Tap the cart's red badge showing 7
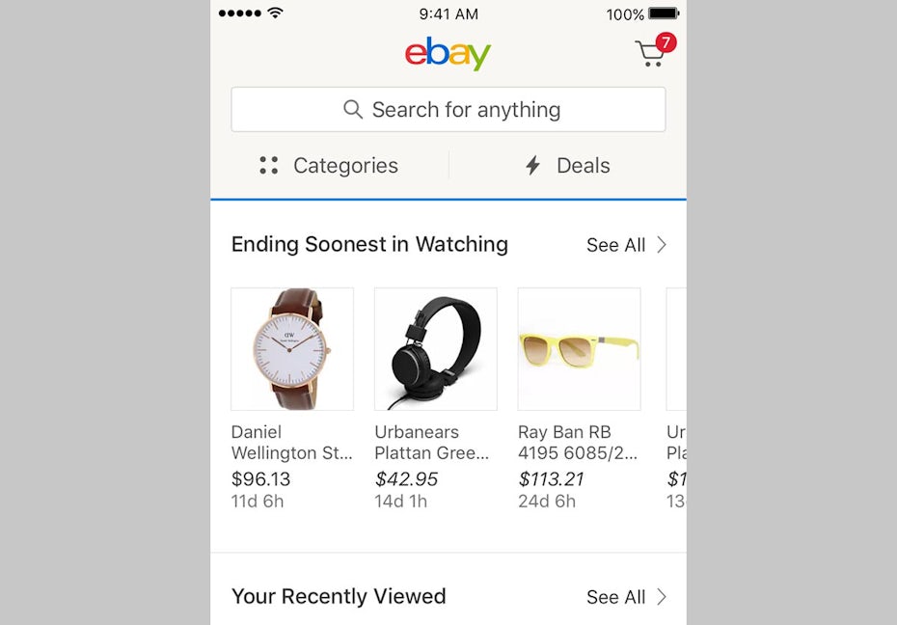 pyautogui.click(x=666, y=42)
